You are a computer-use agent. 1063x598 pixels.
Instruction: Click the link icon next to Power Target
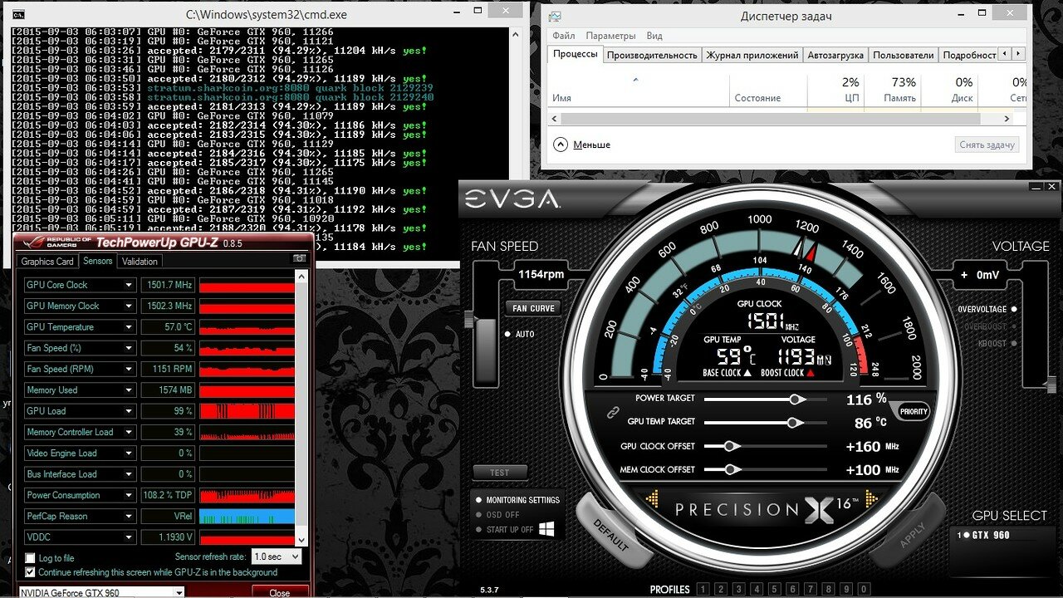pos(614,411)
